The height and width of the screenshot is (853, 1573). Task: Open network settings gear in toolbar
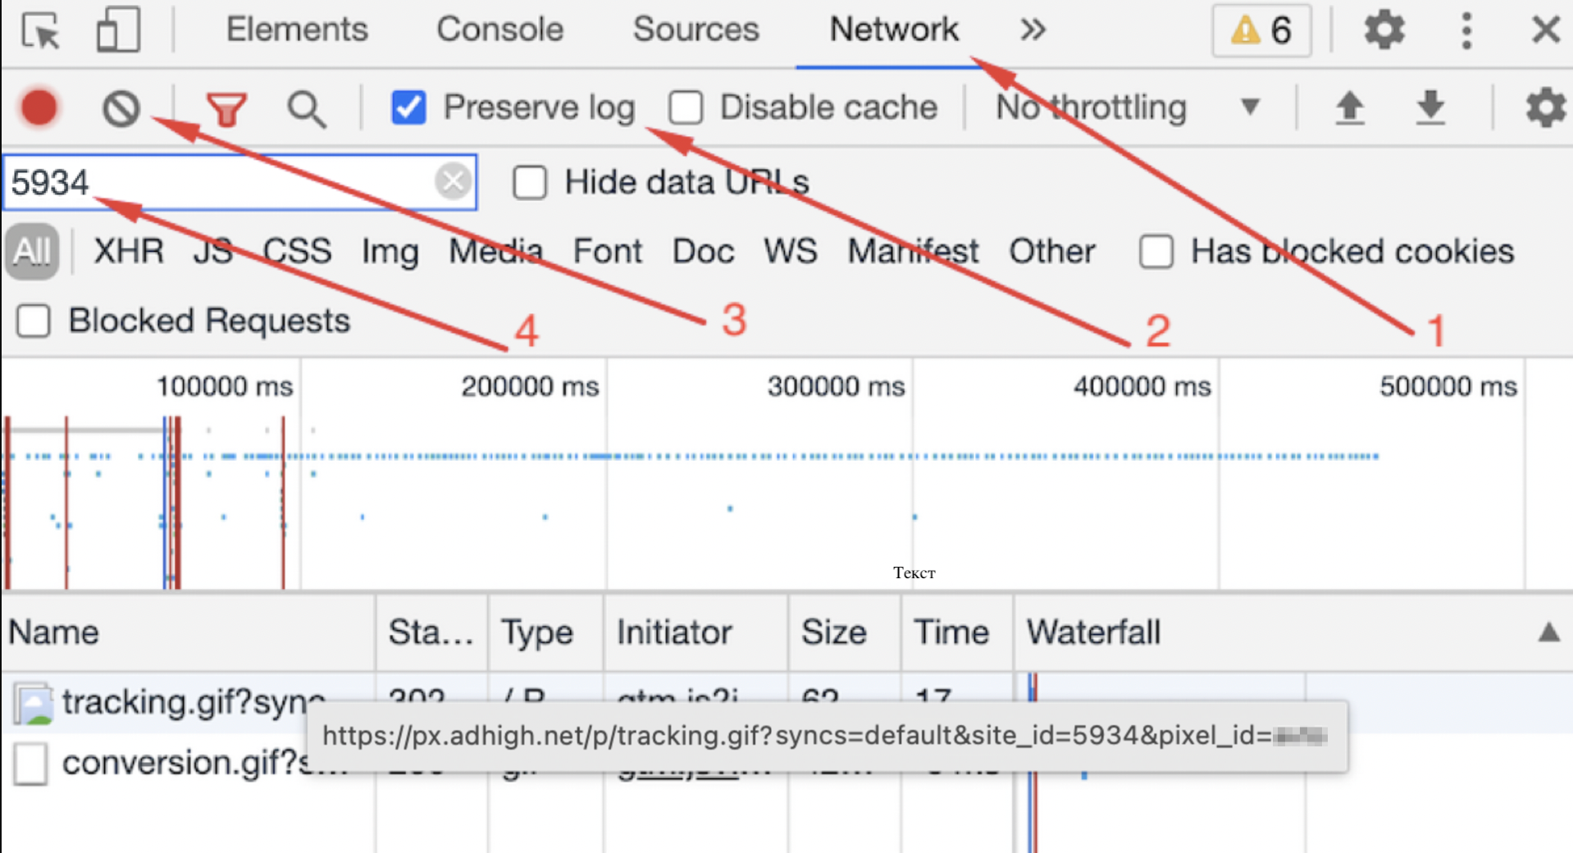(1544, 108)
